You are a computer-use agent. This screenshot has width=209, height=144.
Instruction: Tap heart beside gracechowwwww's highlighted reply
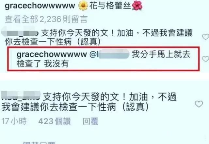205,59
